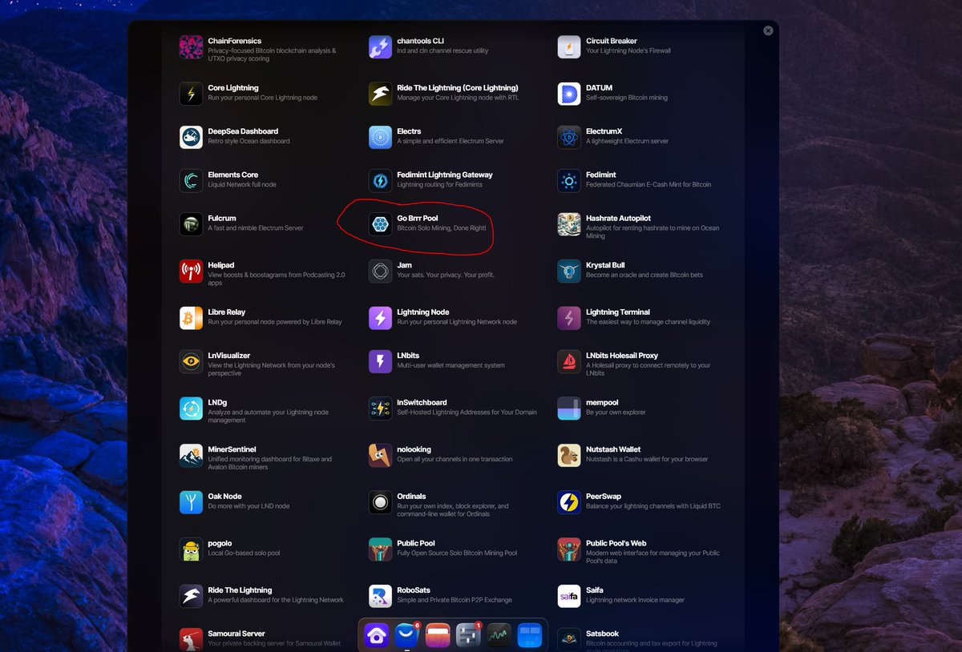Screen dimensions: 962x652
Task: Open the LnVisualizer eye icon
Action: coord(191,361)
